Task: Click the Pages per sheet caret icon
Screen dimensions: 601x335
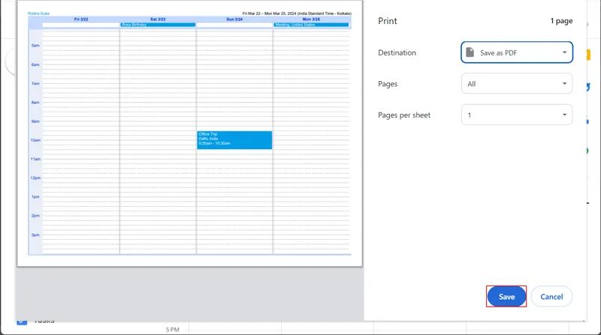Action: pyautogui.click(x=564, y=115)
